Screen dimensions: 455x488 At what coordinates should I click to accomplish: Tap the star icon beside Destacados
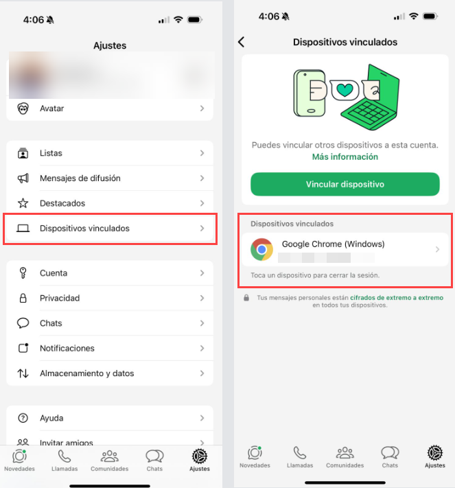pos(23,203)
